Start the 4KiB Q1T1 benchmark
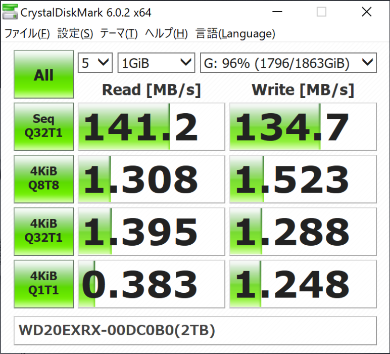 coord(44,283)
